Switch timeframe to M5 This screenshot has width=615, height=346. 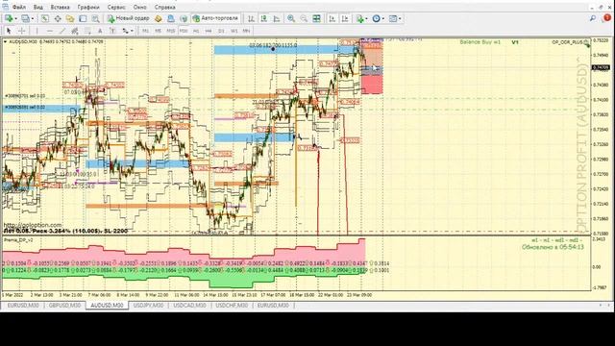158,31
